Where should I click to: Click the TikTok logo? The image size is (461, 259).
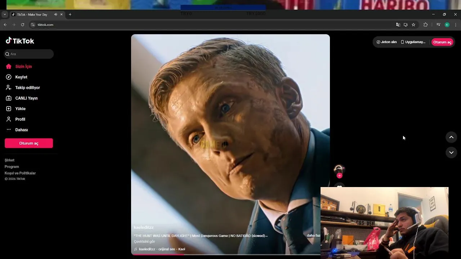[x=20, y=41]
